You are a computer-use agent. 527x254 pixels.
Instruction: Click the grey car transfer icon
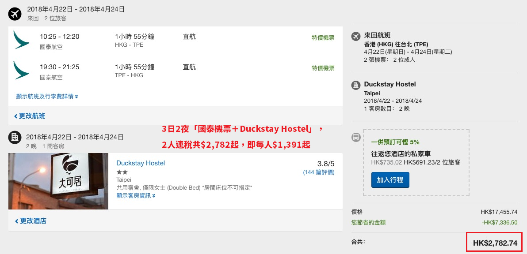[x=356, y=137]
